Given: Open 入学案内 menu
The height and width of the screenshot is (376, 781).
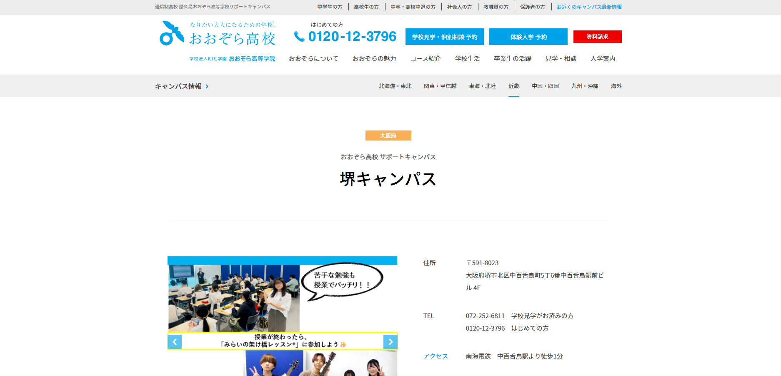Looking at the screenshot, I should [603, 59].
